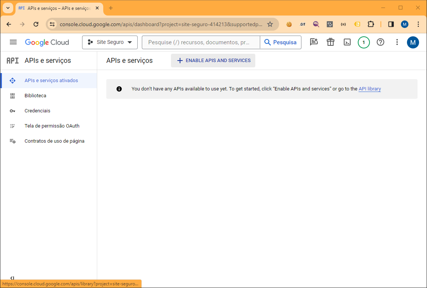Click ENABLE APIS AND SERVICES
This screenshot has width=427, height=288.
click(x=213, y=61)
